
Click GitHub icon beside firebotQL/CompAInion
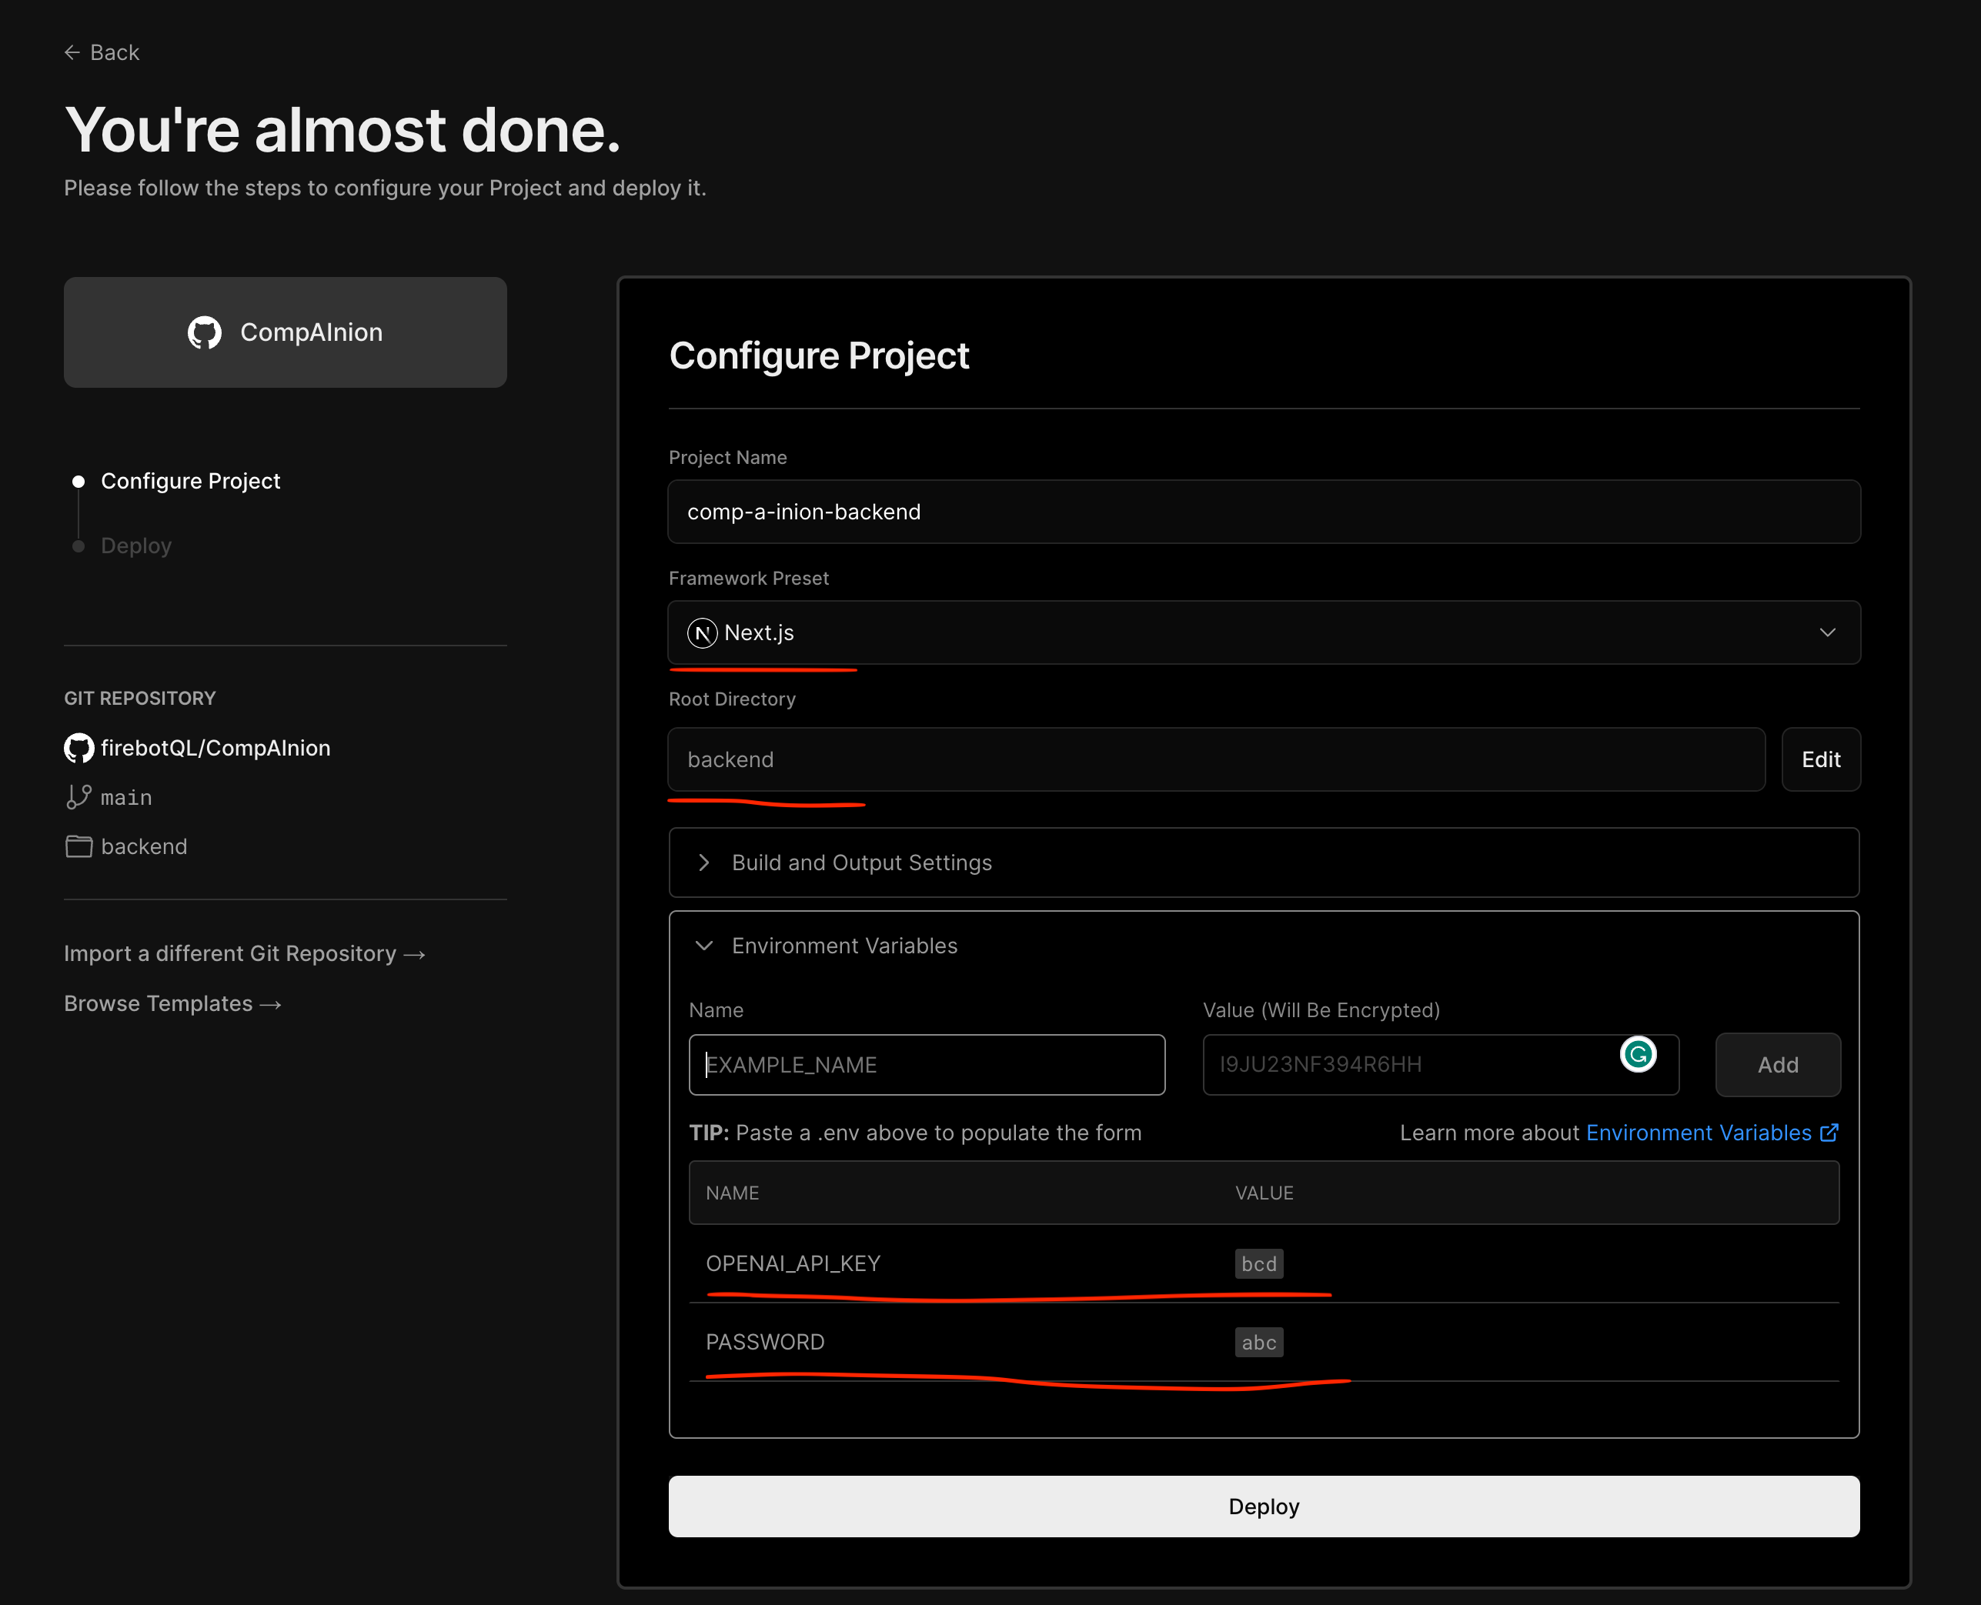point(79,748)
